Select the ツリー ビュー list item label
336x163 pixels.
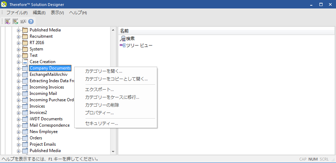coord(139,46)
